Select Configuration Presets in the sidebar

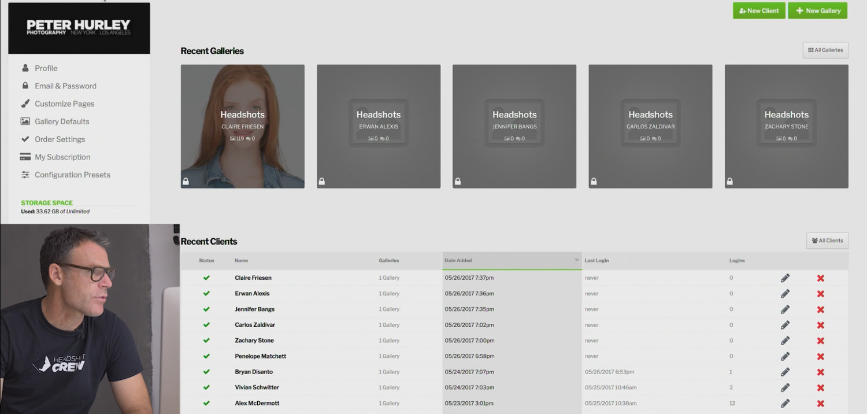tap(72, 175)
